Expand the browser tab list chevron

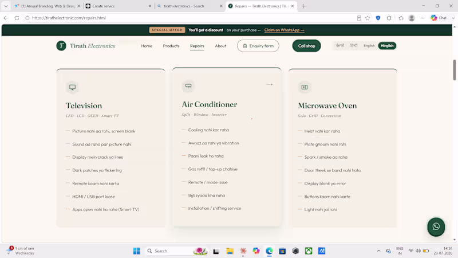(x=6, y=6)
